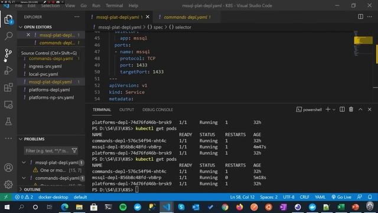Viewport: 378px width, 213px height.
Task: Switch to the Output panel tab
Action: pos(126,109)
